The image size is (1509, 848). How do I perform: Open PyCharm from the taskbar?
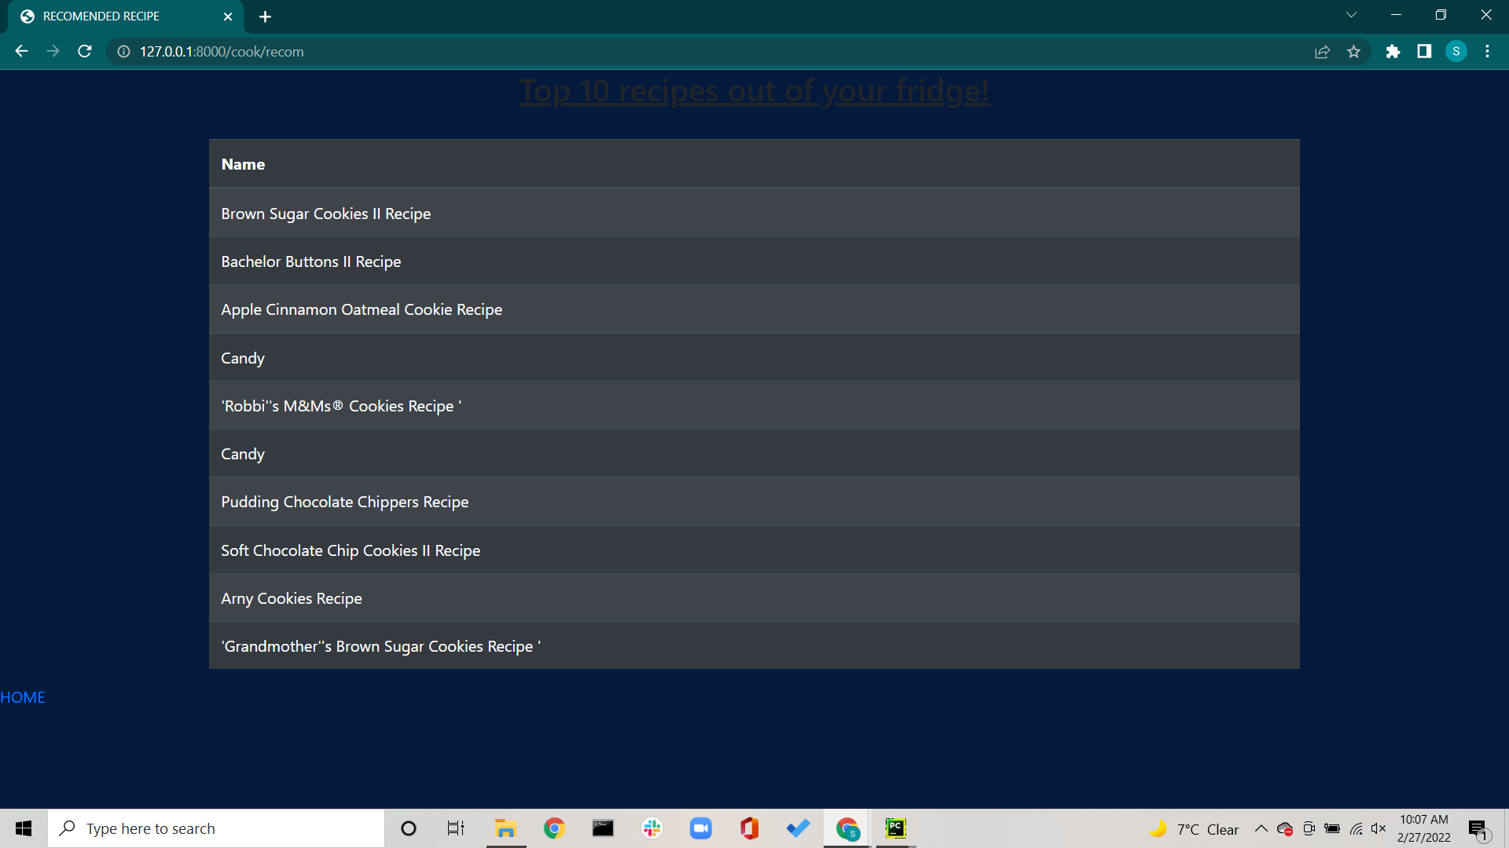(895, 828)
